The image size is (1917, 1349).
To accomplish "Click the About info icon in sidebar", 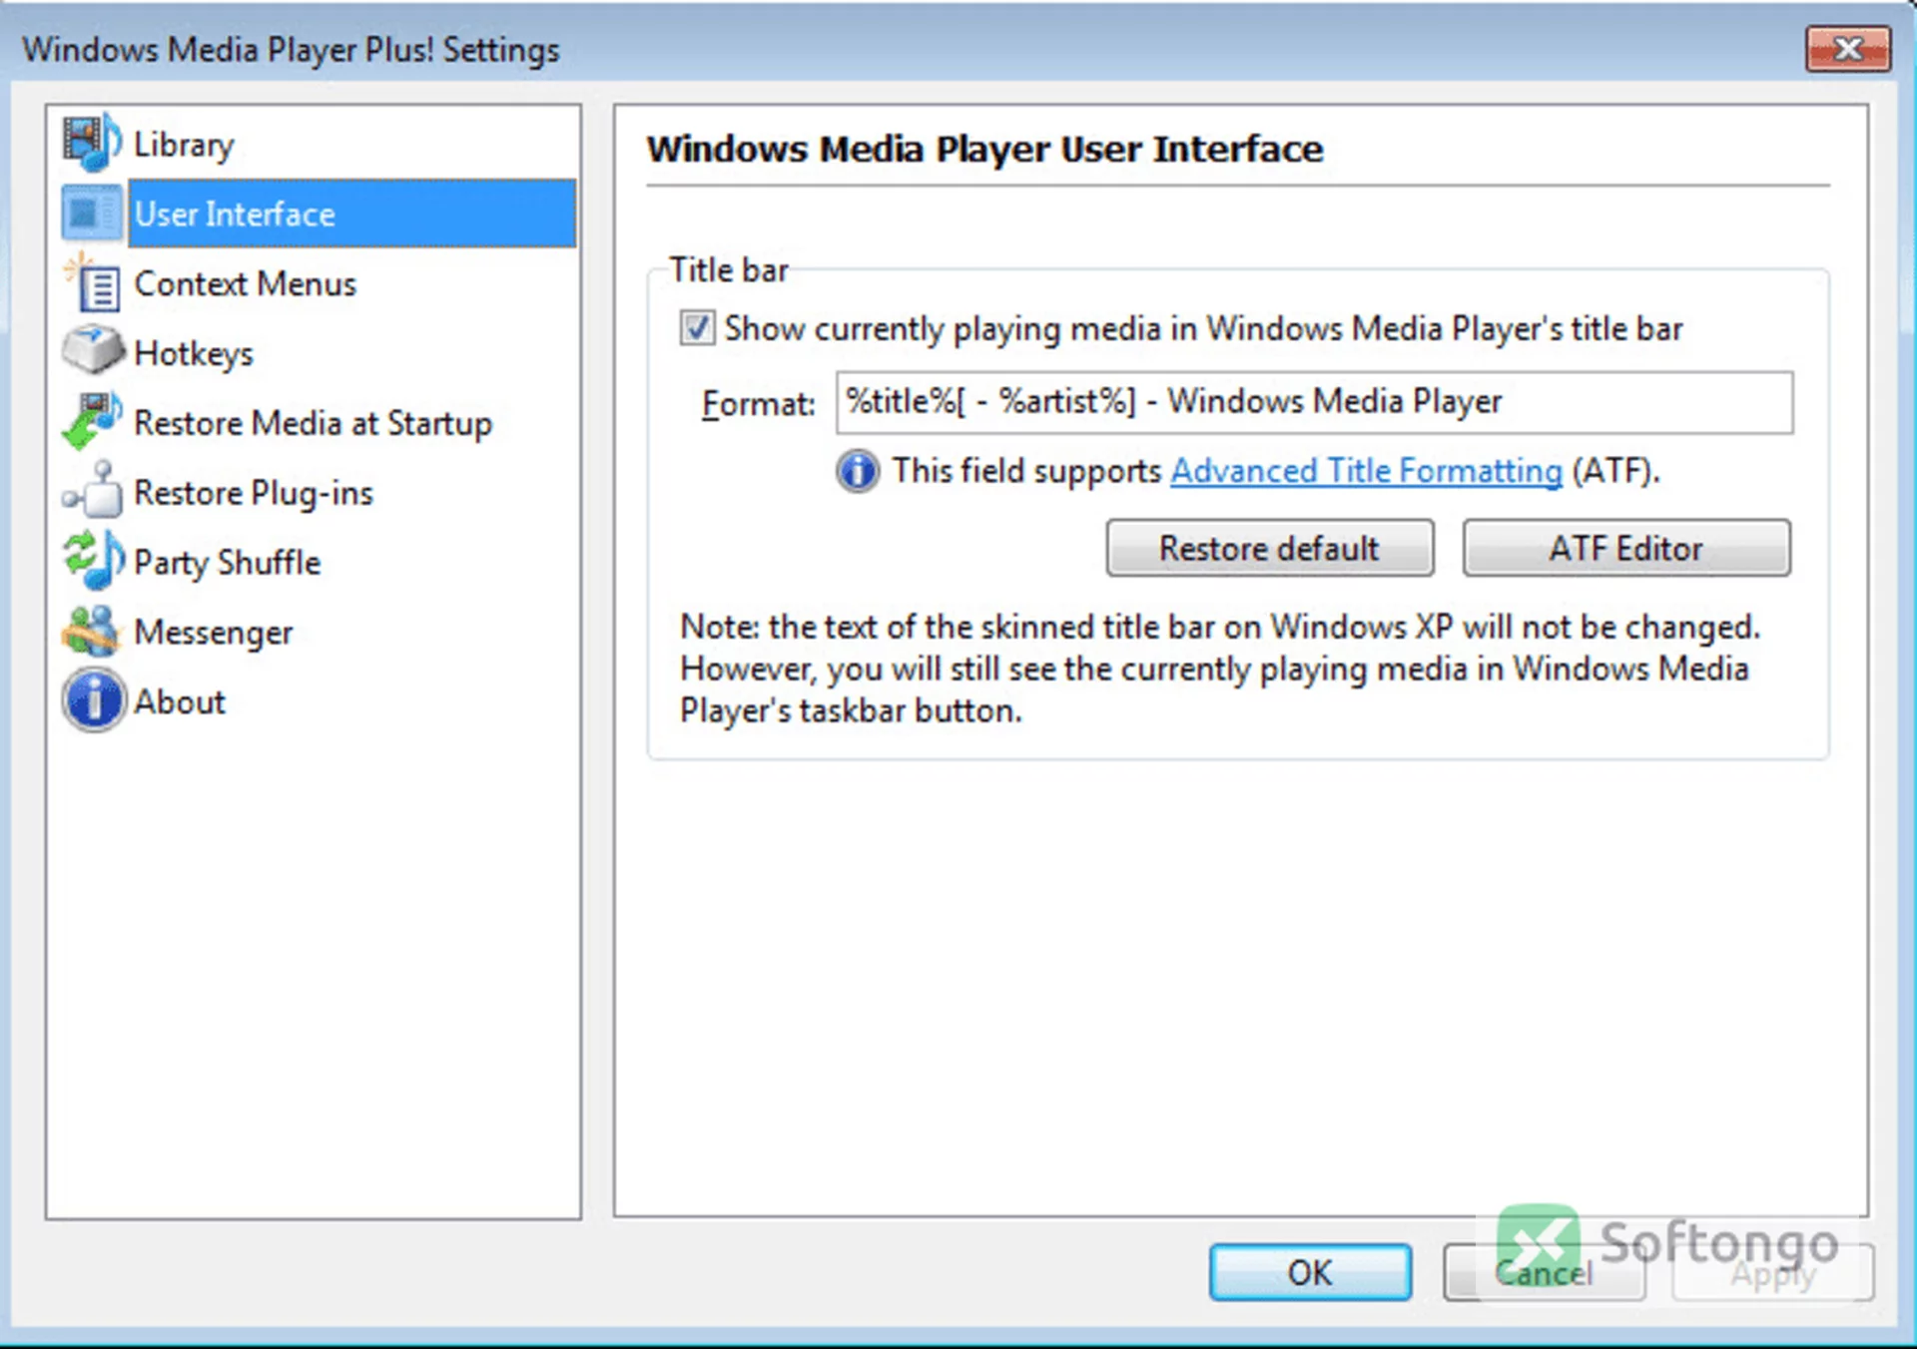I will pyautogui.click(x=94, y=700).
